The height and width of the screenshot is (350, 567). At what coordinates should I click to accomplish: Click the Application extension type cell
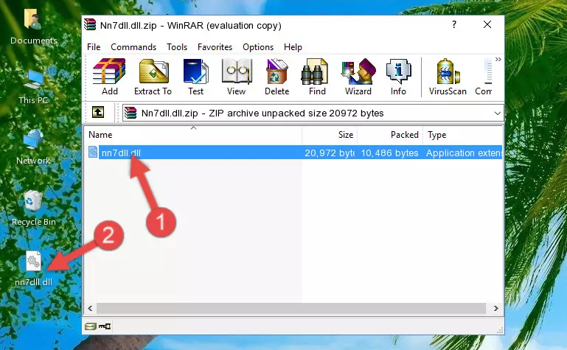click(464, 153)
